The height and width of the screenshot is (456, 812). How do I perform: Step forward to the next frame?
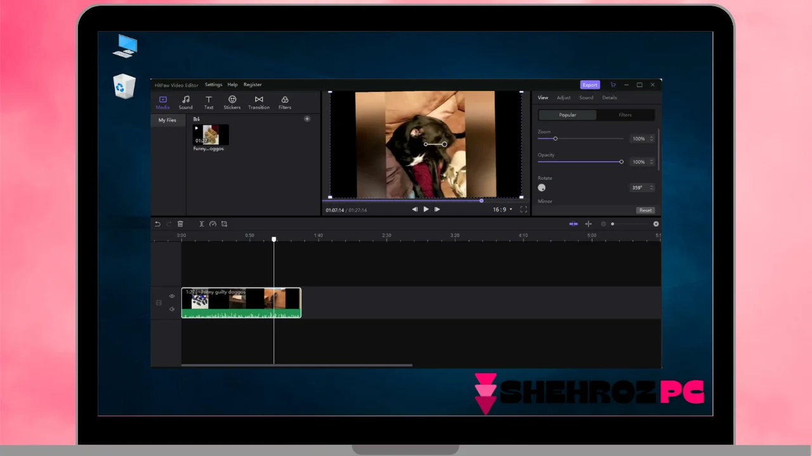click(x=437, y=209)
